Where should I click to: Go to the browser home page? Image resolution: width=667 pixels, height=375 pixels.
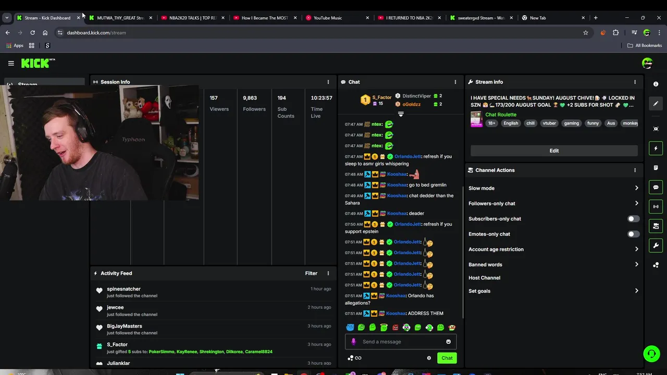(x=45, y=32)
